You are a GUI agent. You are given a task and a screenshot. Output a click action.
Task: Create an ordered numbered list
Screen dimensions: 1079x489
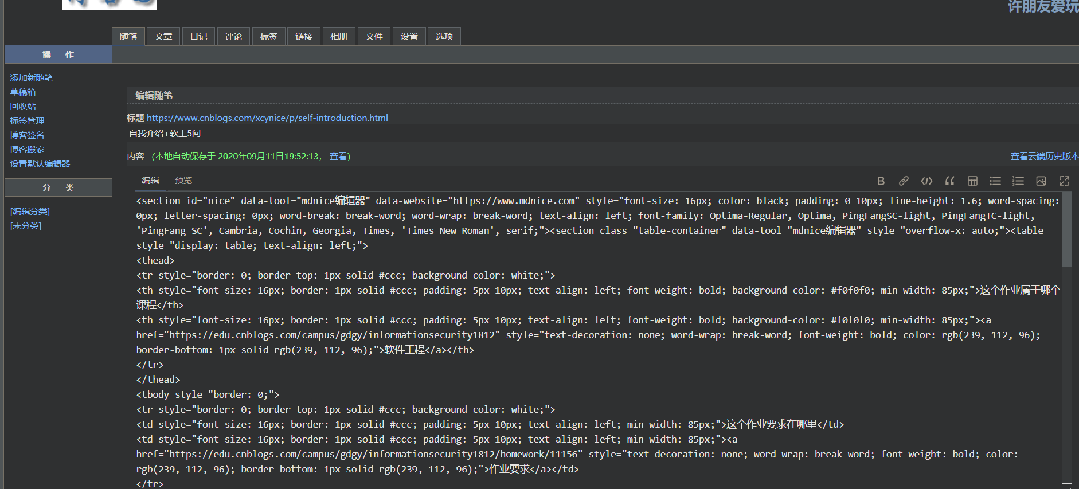tap(1018, 181)
